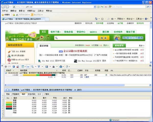Click the HttpWatch Help question icon
153x122 pixels.
click(67, 67)
